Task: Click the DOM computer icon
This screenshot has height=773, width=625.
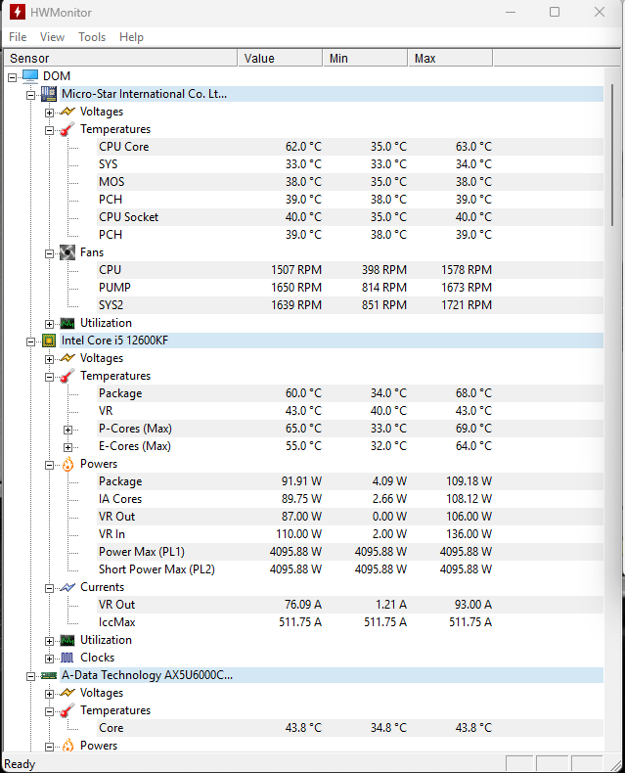Action: (30, 76)
